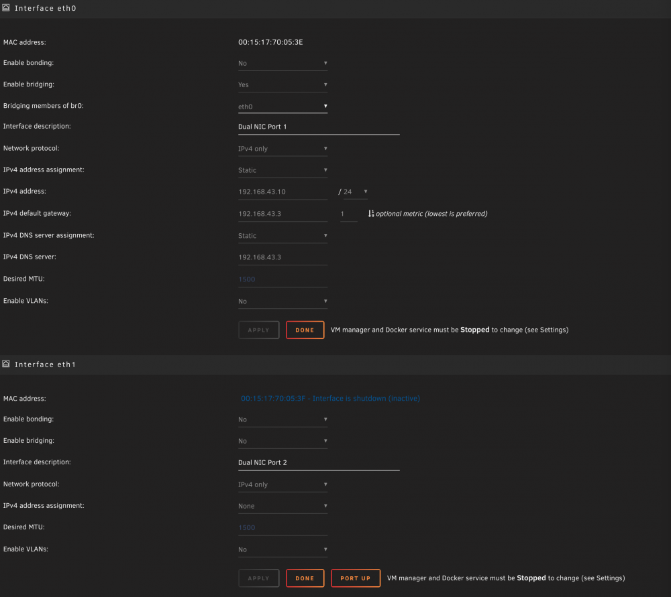Viewport: 671px width, 597px height.
Task: Click Apply button for eth0
Action: (258, 330)
